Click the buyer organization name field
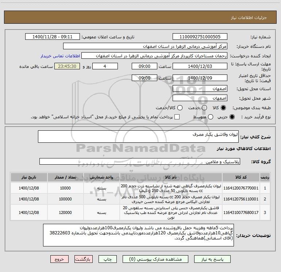 point(145,46)
